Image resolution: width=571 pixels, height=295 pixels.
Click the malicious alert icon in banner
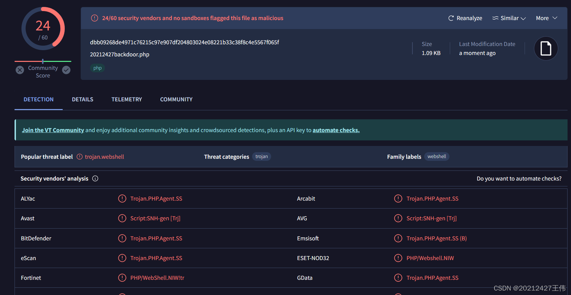(95, 18)
